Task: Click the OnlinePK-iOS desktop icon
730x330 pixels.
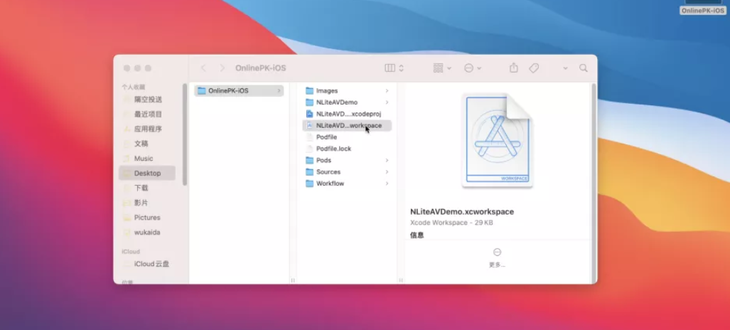Action: [702, 6]
